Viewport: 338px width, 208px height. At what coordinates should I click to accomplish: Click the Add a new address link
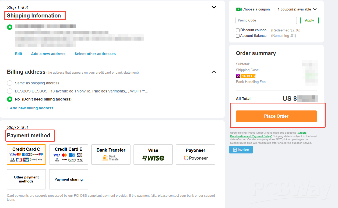(x=48, y=54)
